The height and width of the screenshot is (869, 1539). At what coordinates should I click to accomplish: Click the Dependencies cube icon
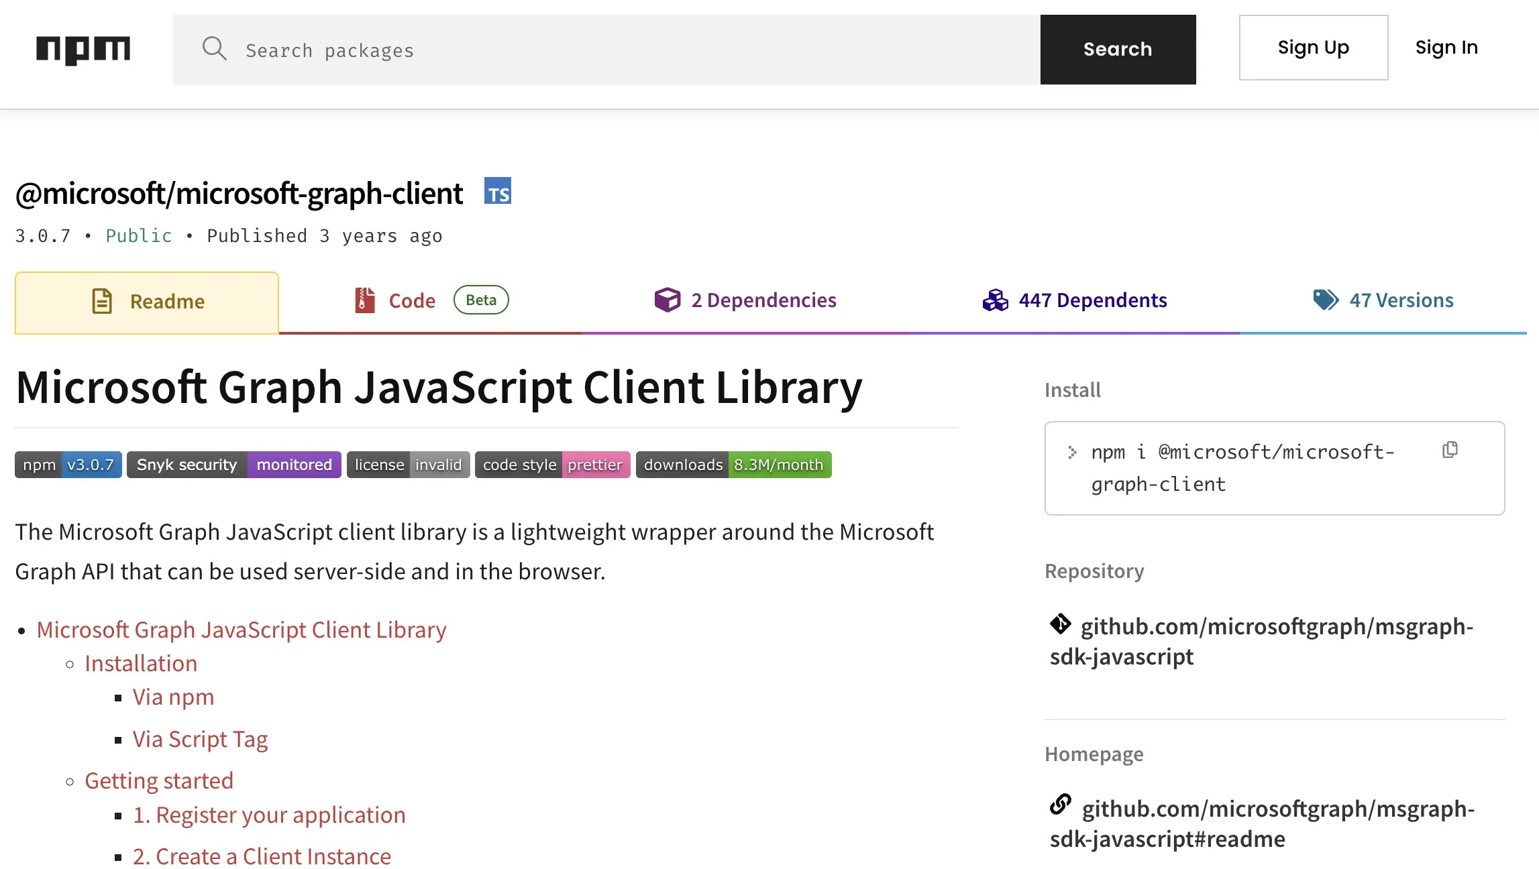pos(668,300)
